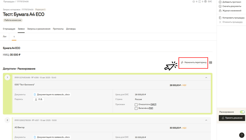Click the copy icon for Копировать процедуру
246x140 pixels.
(x=220, y=18)
